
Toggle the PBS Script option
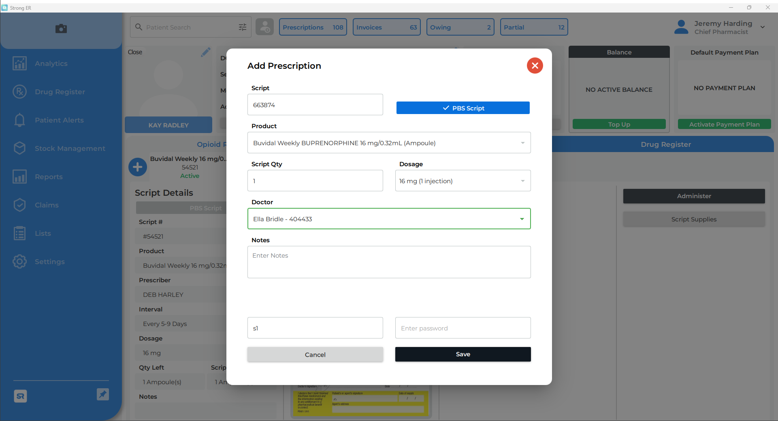(x=463, y=108)
